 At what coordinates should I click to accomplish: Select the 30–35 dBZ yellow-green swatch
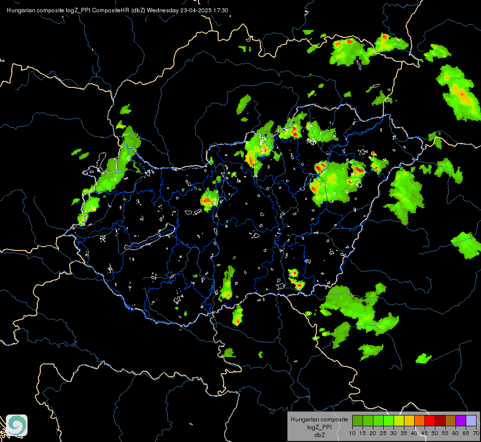point(399,420)
